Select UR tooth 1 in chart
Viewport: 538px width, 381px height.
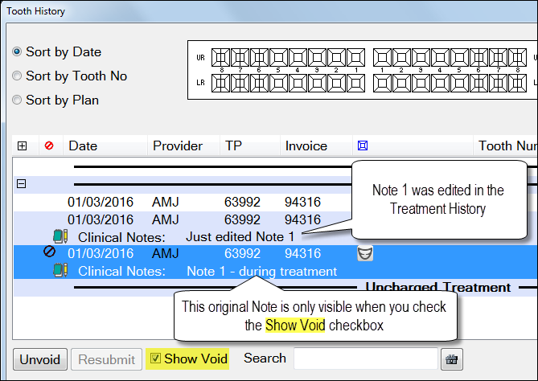(x=355, y=57)
